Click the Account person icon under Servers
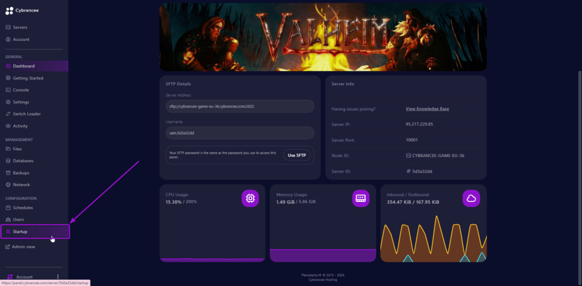Screen dimensions: 582x286 [8, 39]
